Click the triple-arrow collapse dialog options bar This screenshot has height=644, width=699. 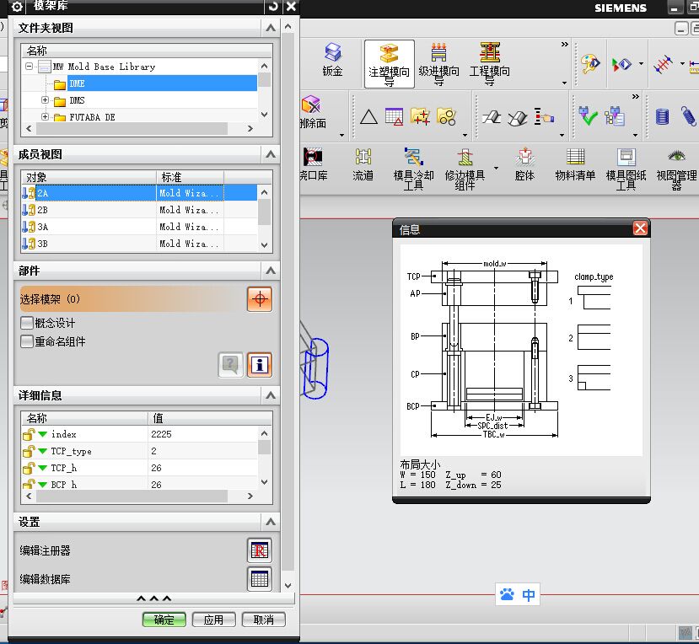pyautogui.click(x=153, y=598)
